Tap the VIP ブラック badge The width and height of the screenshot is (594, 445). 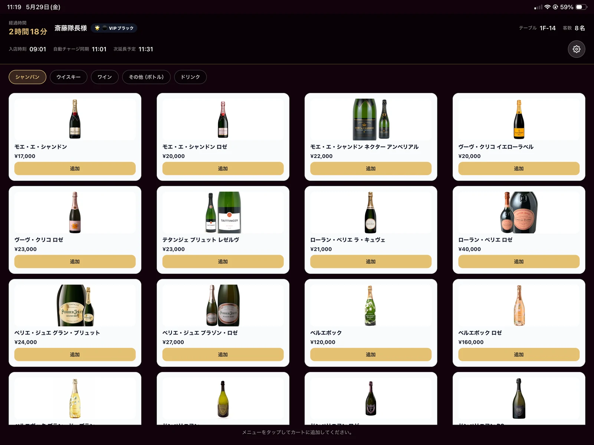pyautogui.click(x=114, y=28)
